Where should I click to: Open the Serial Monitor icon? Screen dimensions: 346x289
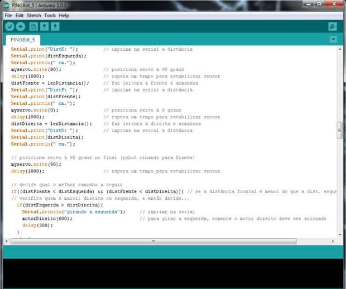(333, 27)
